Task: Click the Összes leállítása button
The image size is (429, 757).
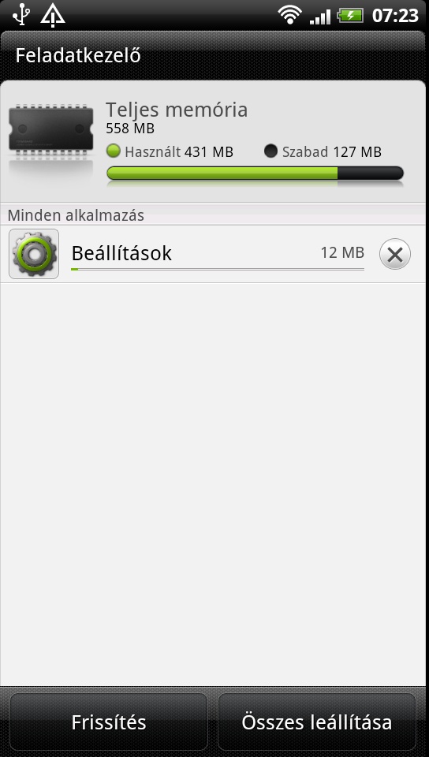Action: [316, 722]
